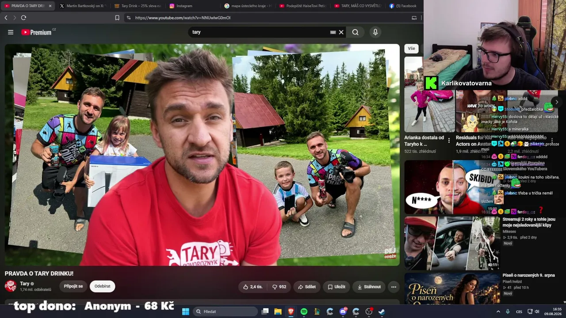The height and width of the screenshot is (318, 566).
Task: Open site settings icon beside URL
Action: pos(129,18)
